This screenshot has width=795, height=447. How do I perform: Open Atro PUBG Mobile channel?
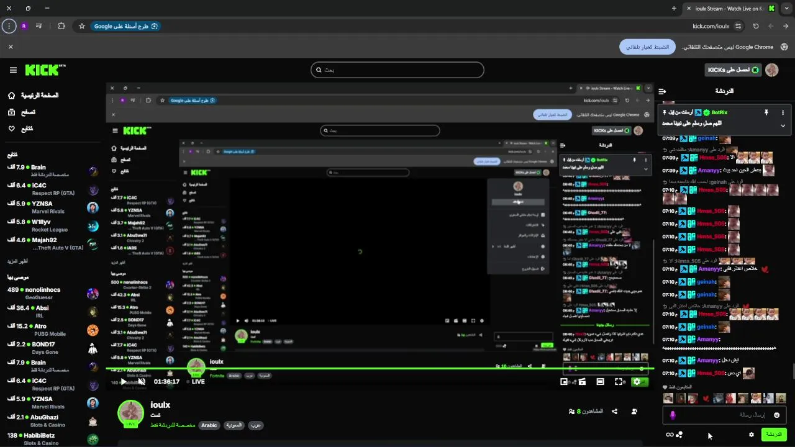[x=53, y=330]
